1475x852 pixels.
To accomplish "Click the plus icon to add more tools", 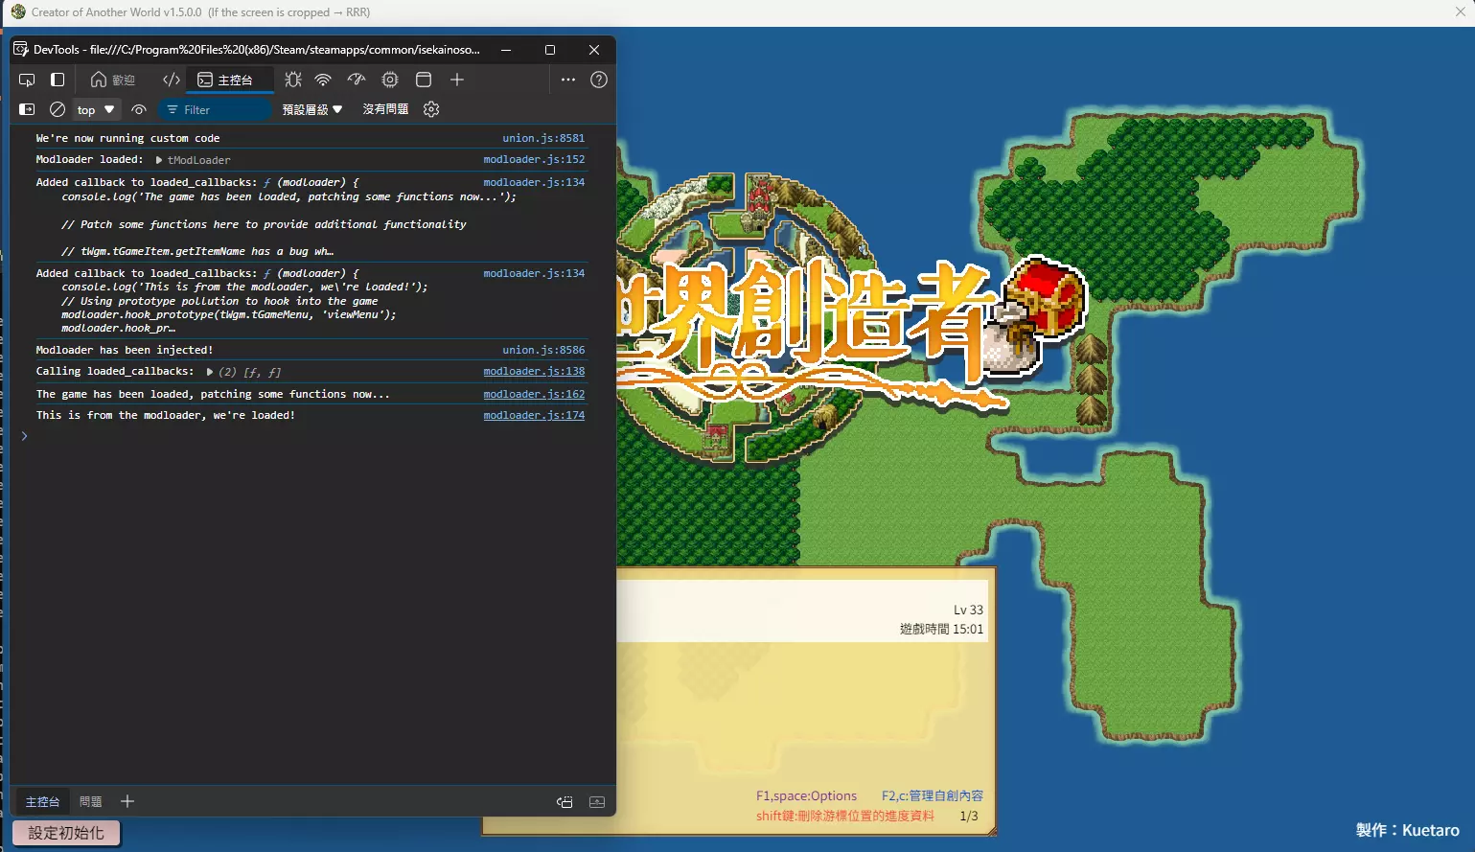I will click(x=457, y=80).
